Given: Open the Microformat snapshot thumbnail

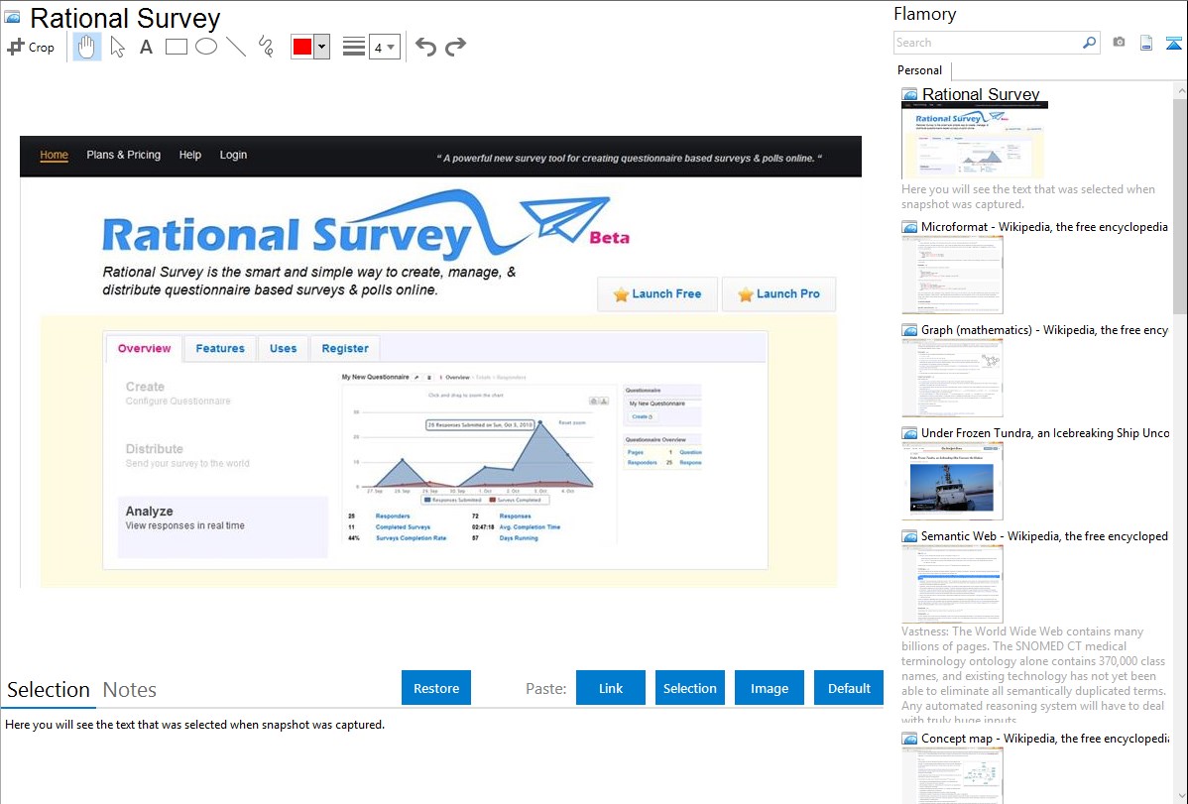Looking at the screenshot, I should tap(952, 275).
